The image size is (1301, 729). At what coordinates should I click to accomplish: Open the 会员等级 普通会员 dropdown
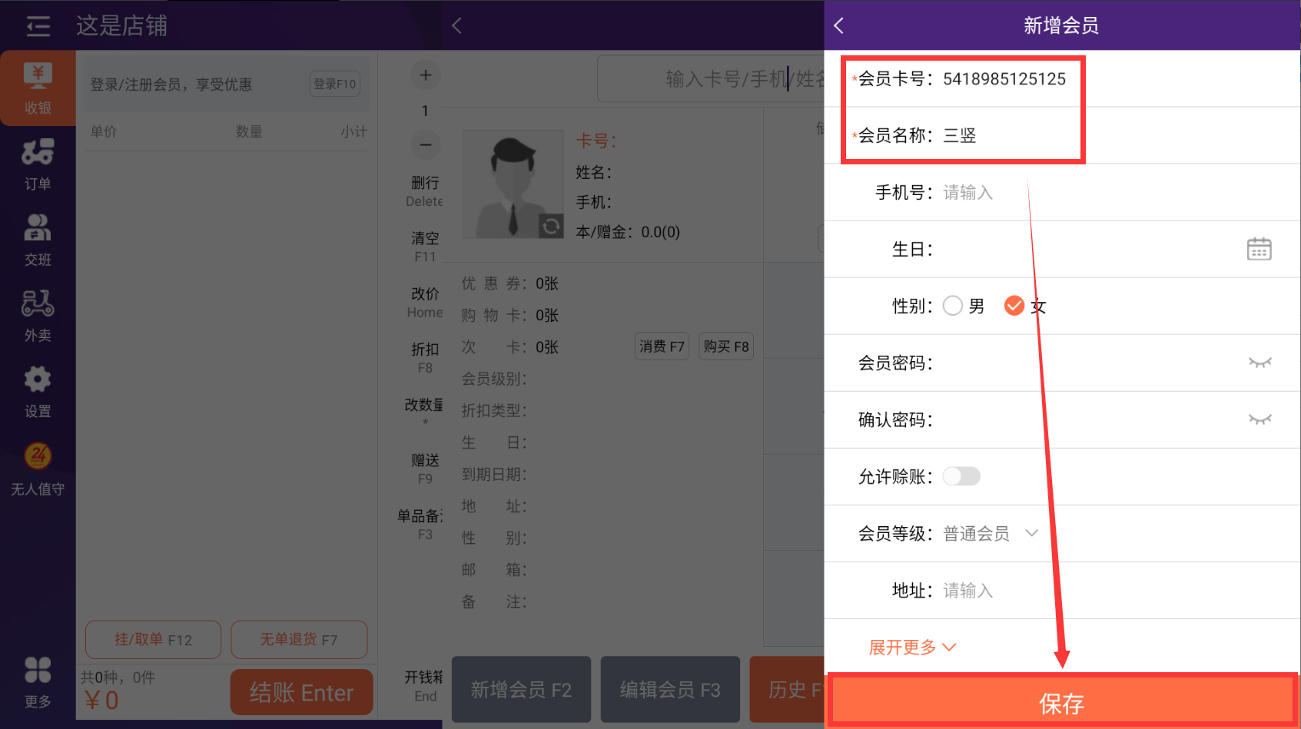coord(990,533)
